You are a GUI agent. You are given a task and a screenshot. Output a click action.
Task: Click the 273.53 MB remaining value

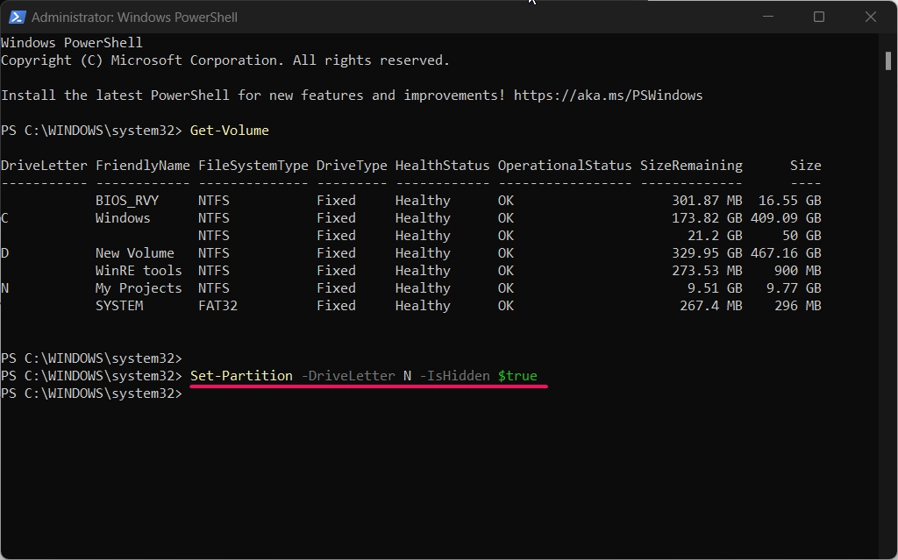[707, 271]
